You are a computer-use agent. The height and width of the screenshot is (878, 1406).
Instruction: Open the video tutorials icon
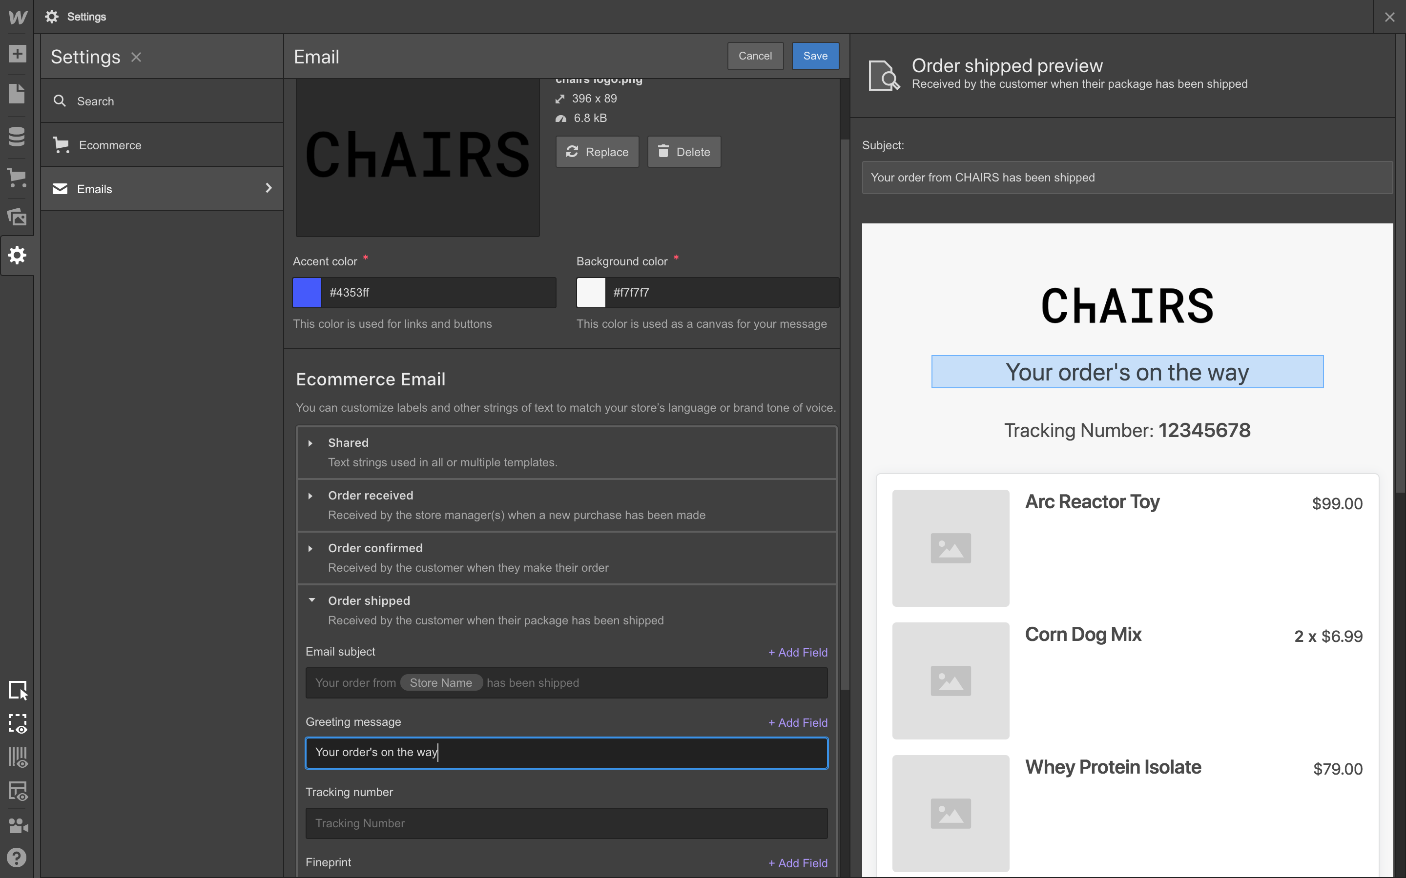click(x=18, y=825)
